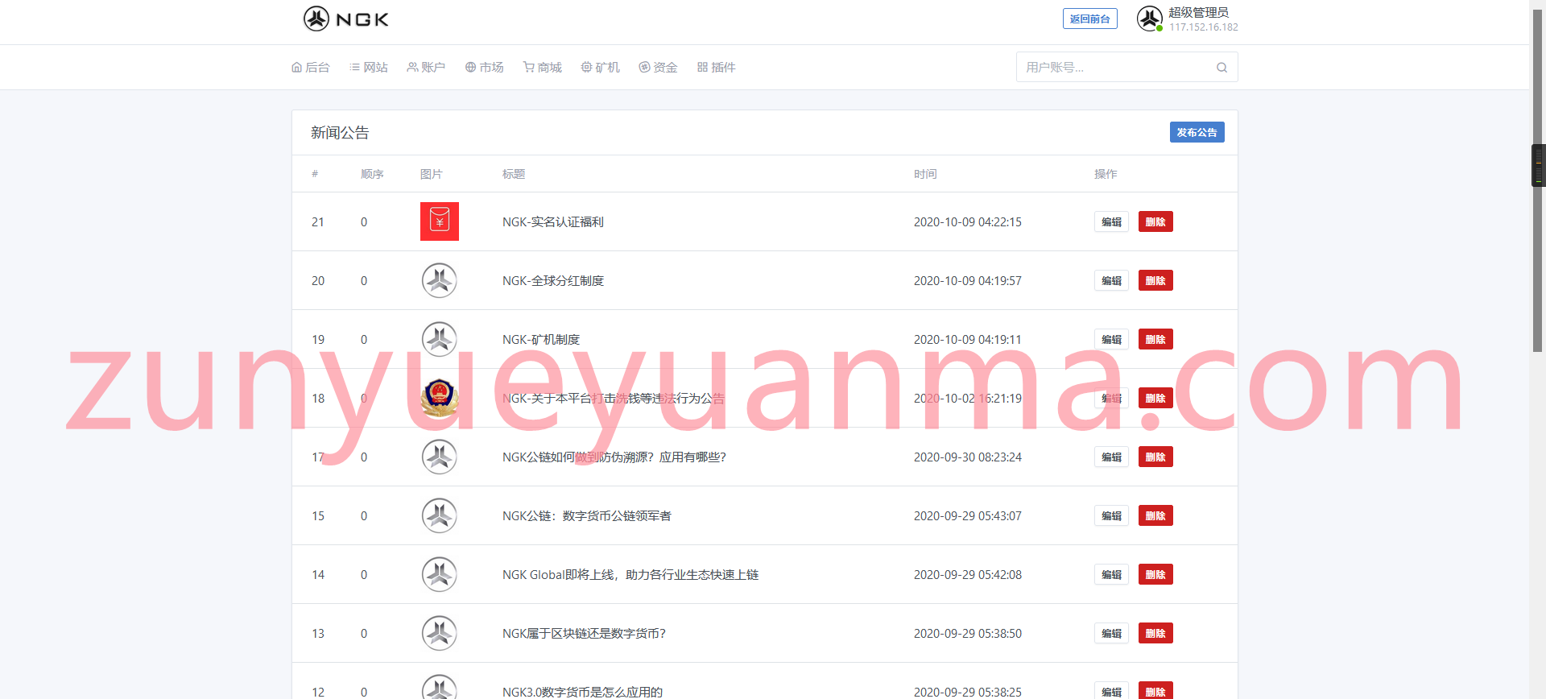Open the 市场 menu

point(484,68)
